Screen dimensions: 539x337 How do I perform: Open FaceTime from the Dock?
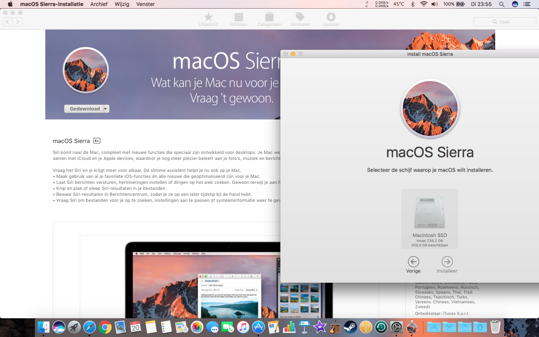(x=228, y=327)
